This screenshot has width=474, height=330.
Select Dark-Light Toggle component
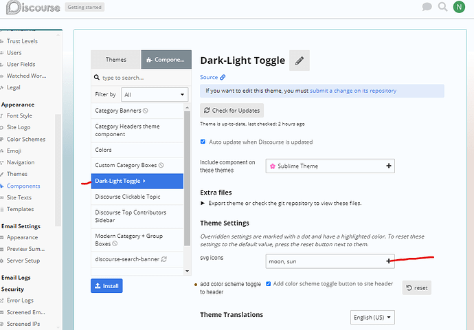point(137,181)
